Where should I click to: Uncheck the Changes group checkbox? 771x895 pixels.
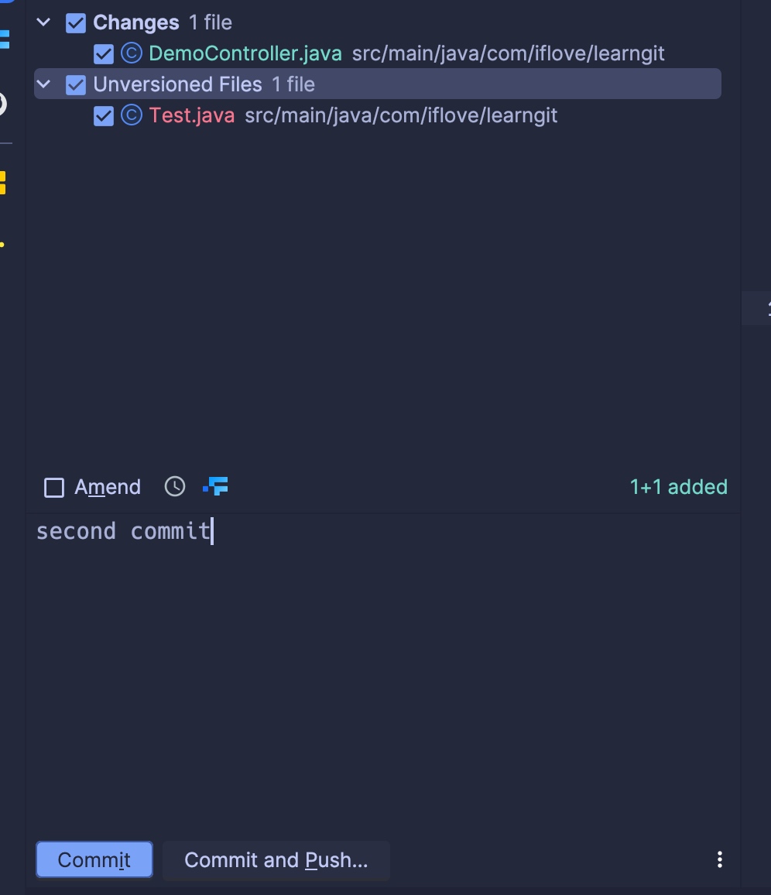click(76, 23)
